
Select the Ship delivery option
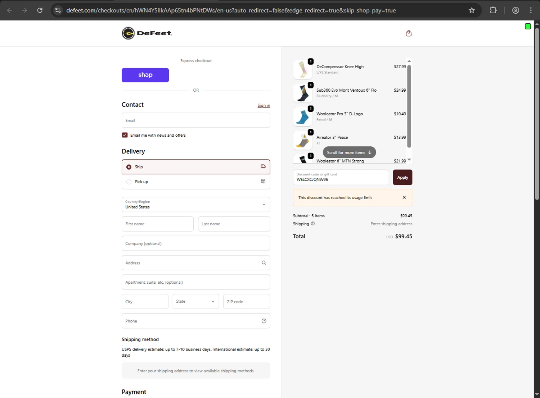(x=196, y=167)
